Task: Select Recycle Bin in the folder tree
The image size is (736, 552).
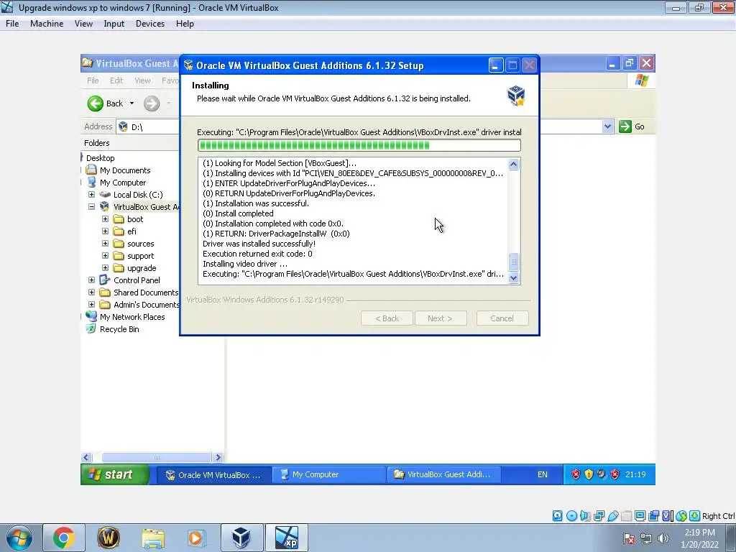Action: tap(119, 329)
